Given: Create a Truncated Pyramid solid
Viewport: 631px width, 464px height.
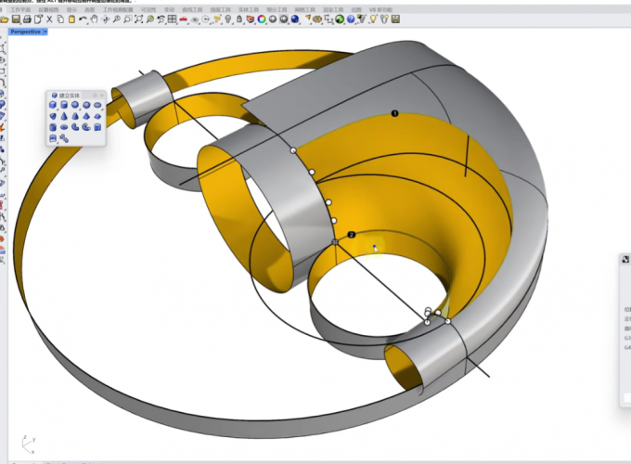Looking at the screenshot, I should tap(97, 116).
